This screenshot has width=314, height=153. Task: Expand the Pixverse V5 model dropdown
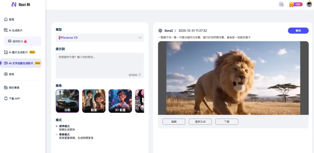(x=100, y=37)
